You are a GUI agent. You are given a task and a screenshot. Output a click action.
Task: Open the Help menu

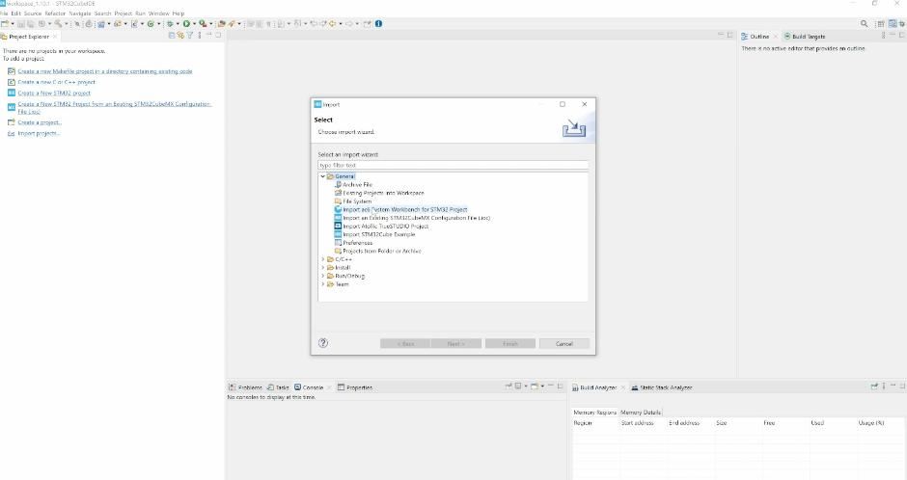pyautogui.click(x=179, y=13)
